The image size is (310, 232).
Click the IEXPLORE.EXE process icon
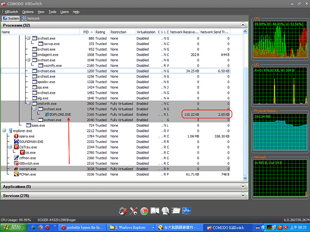[47, 114]
